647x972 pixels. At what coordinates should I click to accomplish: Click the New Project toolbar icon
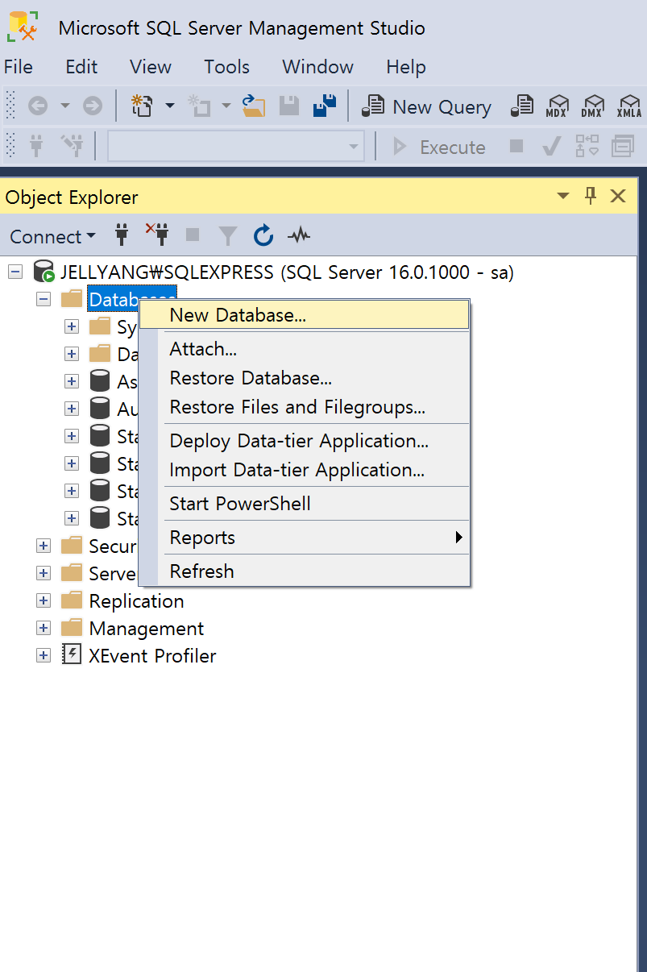coord(142,106)
